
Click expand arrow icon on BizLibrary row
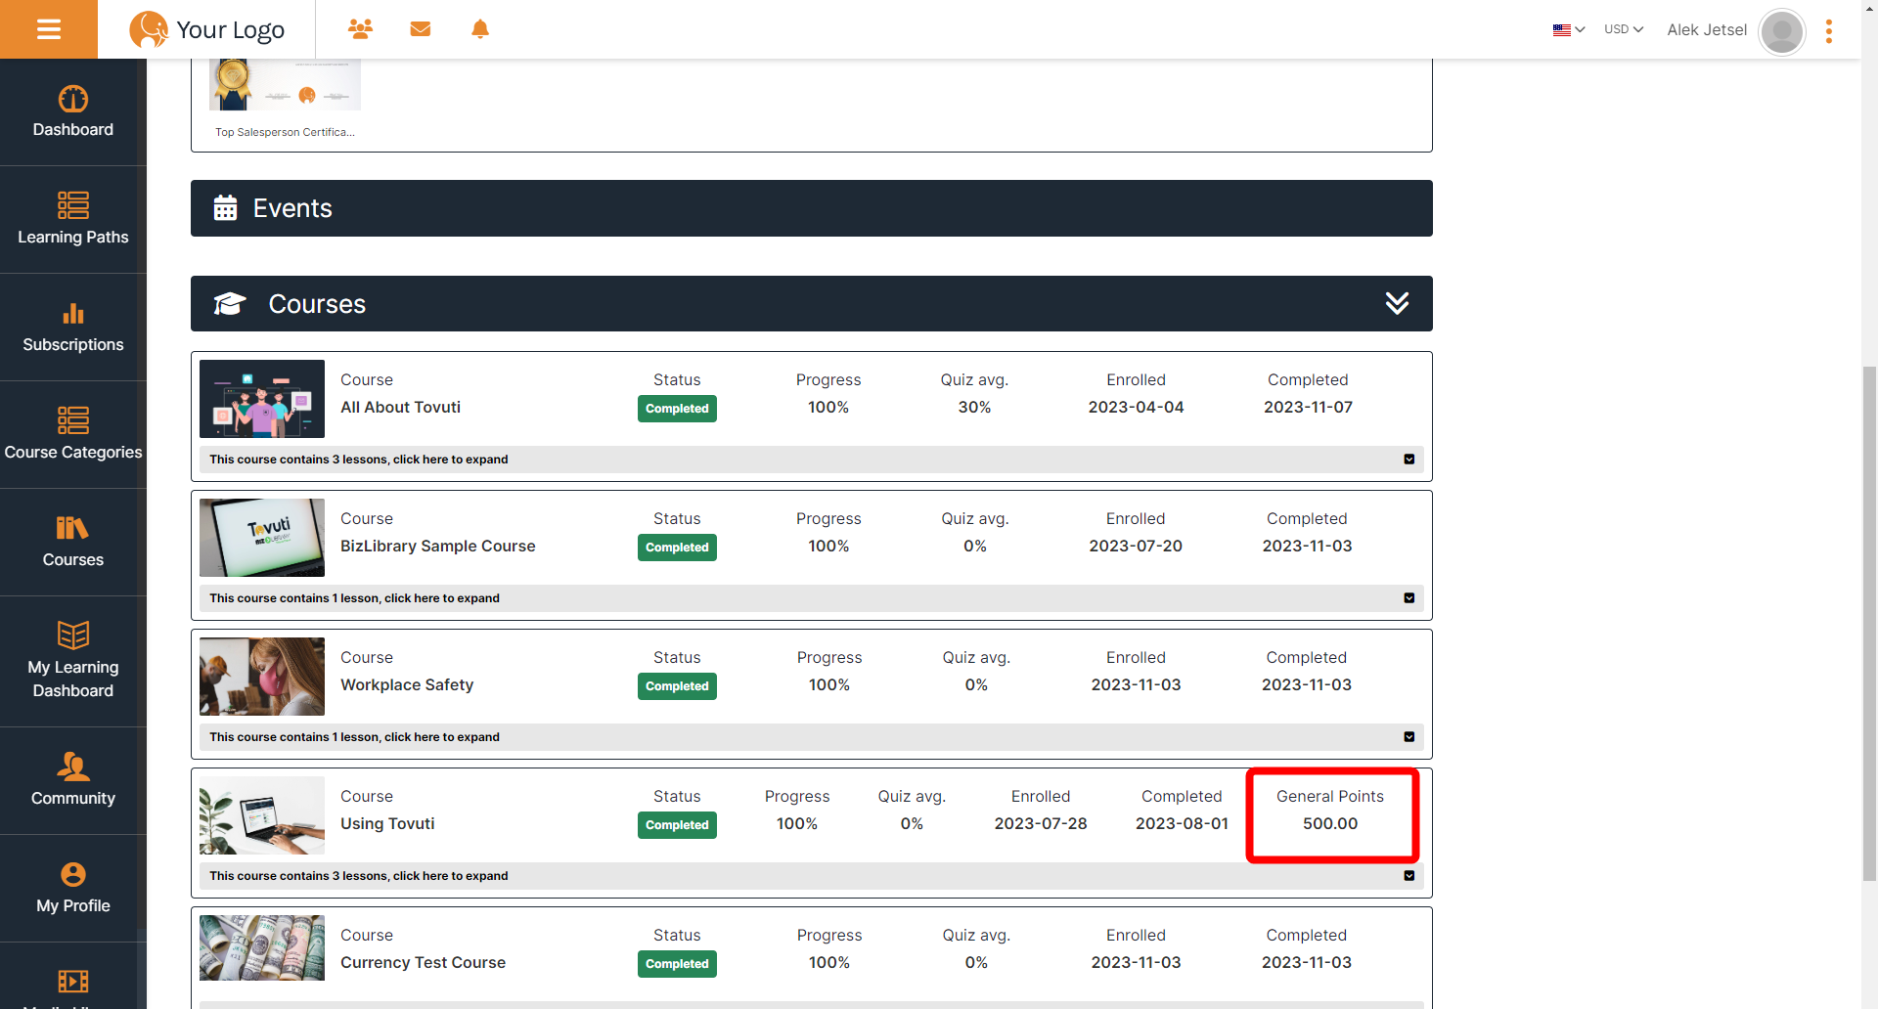[x=1409, y=598]
